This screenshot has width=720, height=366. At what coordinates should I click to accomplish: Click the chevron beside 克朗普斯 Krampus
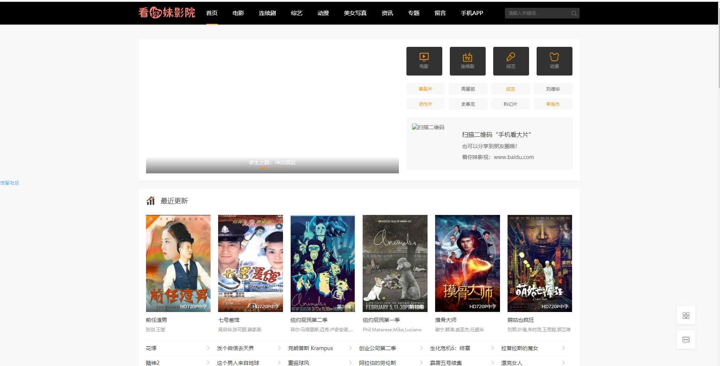click(351, 348)
